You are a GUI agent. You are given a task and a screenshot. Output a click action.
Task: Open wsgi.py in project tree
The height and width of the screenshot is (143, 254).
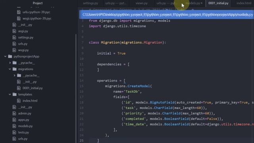coord(23,50)
